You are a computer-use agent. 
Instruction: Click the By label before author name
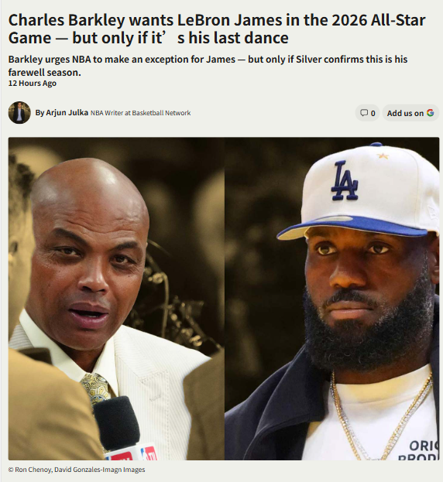39,113
